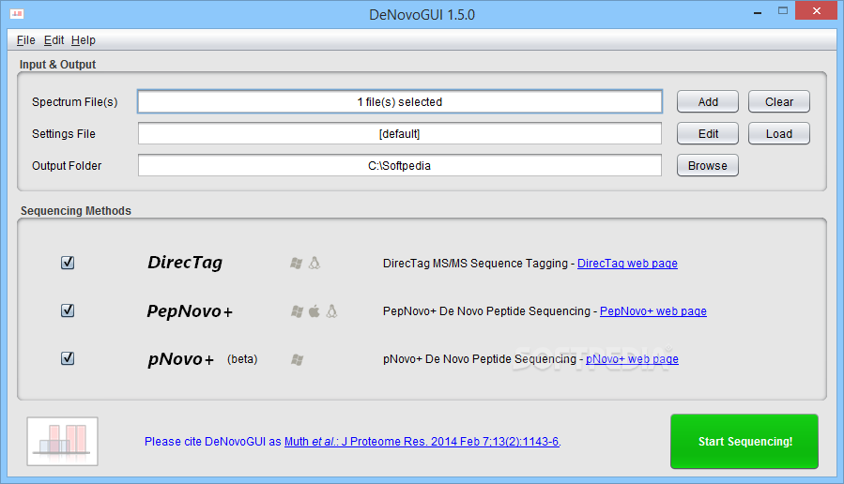Maximize the DeNovoGUI window
Image resolution: width=844 pixels, height=484 pixels.
pos(783,10)
